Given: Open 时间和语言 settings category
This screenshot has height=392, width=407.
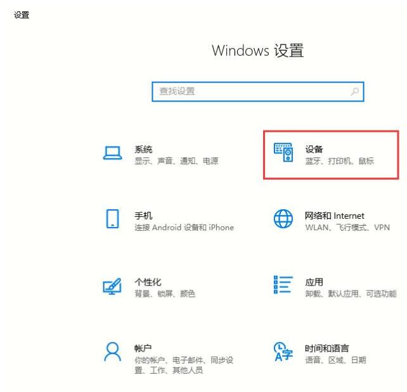Looking at the screenshot, I should (x=320, y=354).
